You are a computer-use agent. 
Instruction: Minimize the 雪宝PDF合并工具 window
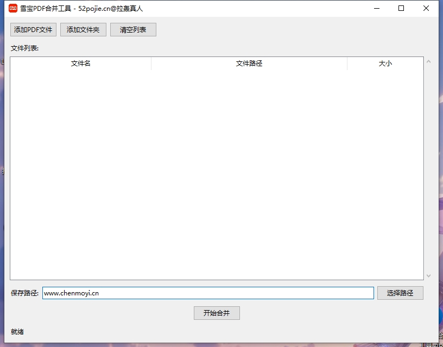(x=376, y=9)
